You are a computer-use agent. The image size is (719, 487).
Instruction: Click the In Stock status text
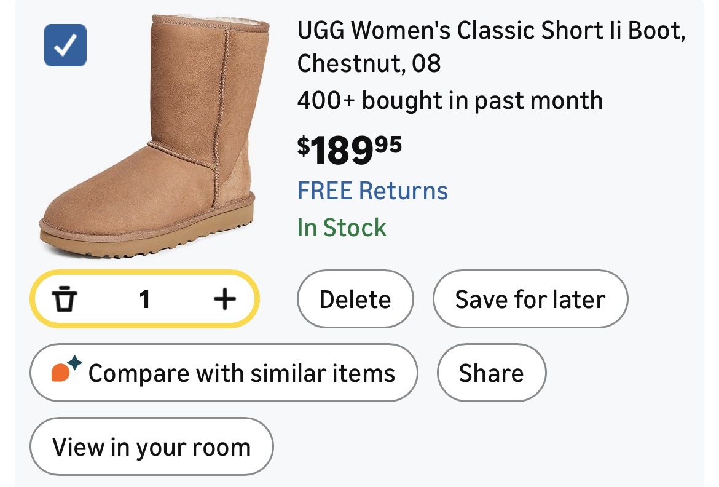(x=342, y=228)
